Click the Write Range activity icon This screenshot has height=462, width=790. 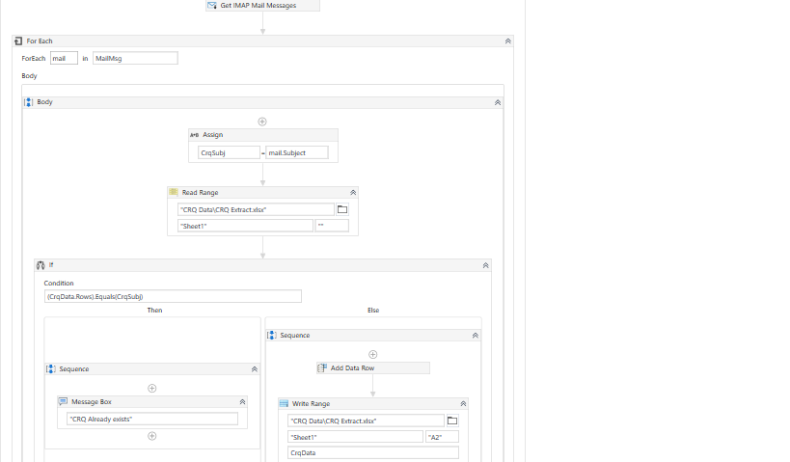pos(284,403)
